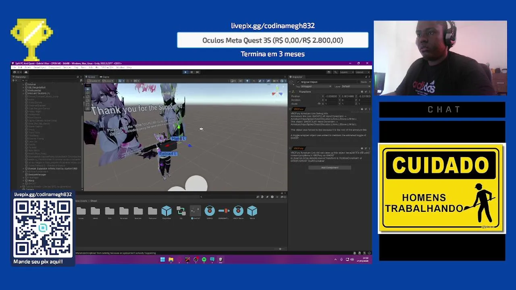This screenshot has height=290, width=516.
Task: Click the scene orientation gizmo
Action: tap(277, 93)
